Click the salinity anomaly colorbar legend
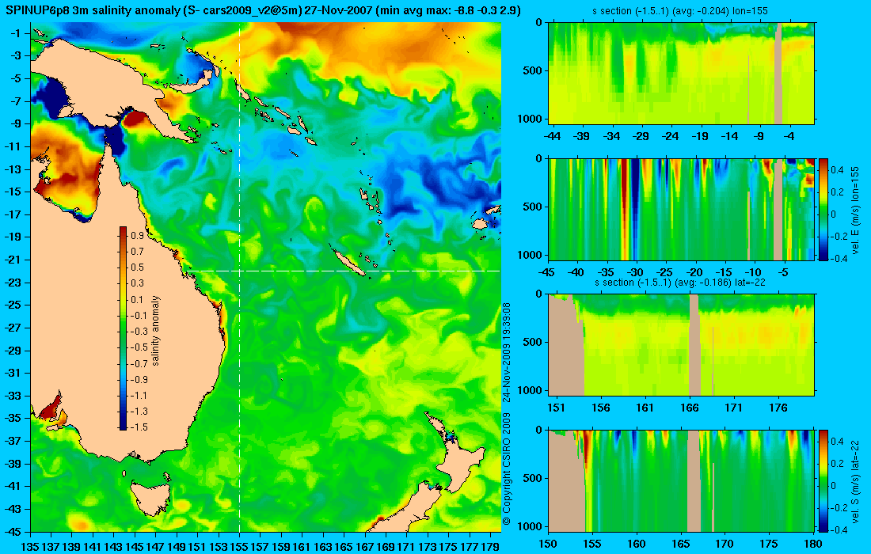This screenshot has height=554, width=871. tap(123, 328)
